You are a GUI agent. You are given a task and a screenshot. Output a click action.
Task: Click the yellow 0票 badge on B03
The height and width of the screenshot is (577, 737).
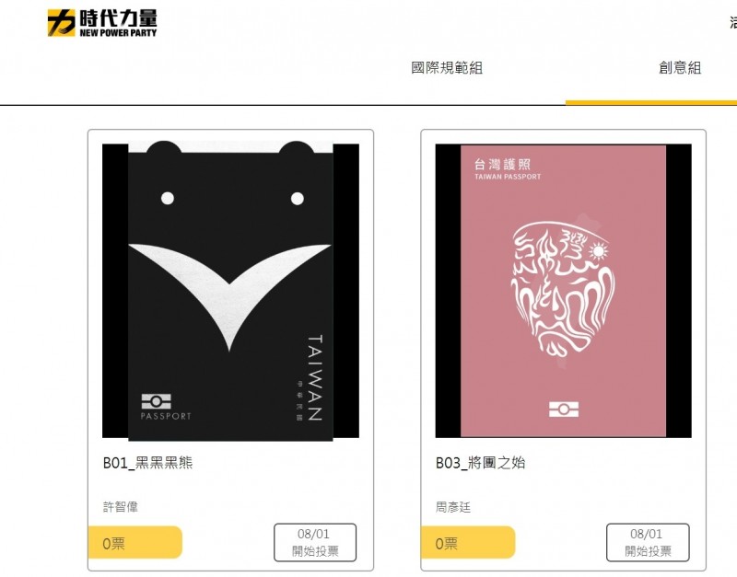[468, 542]
